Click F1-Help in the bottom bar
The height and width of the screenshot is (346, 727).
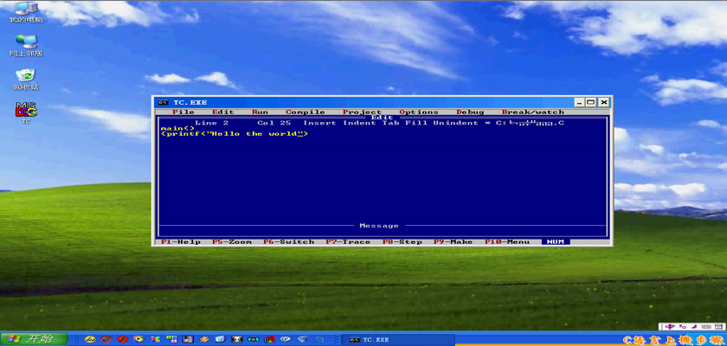[x=181, y=242]
